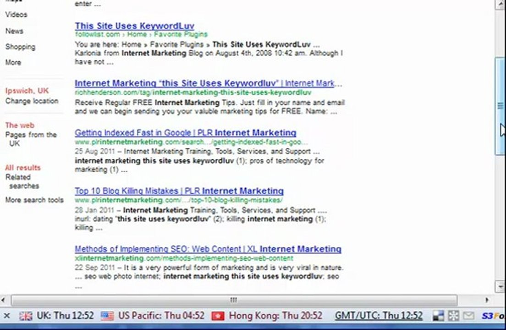This screenshot has height=330, width=506.
Task: Close the world clock add-on bar
Action: (x=7, y=315)
